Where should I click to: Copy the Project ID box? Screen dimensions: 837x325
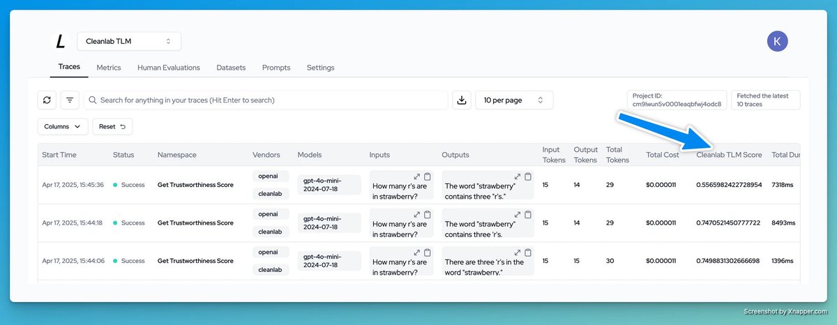tap(677, 100)
